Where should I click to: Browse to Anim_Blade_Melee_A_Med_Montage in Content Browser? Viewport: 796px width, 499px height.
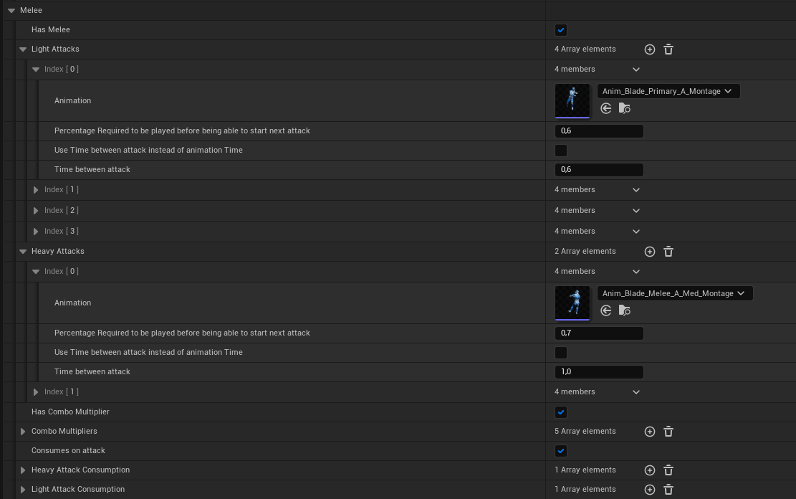(x=625, y=310)
